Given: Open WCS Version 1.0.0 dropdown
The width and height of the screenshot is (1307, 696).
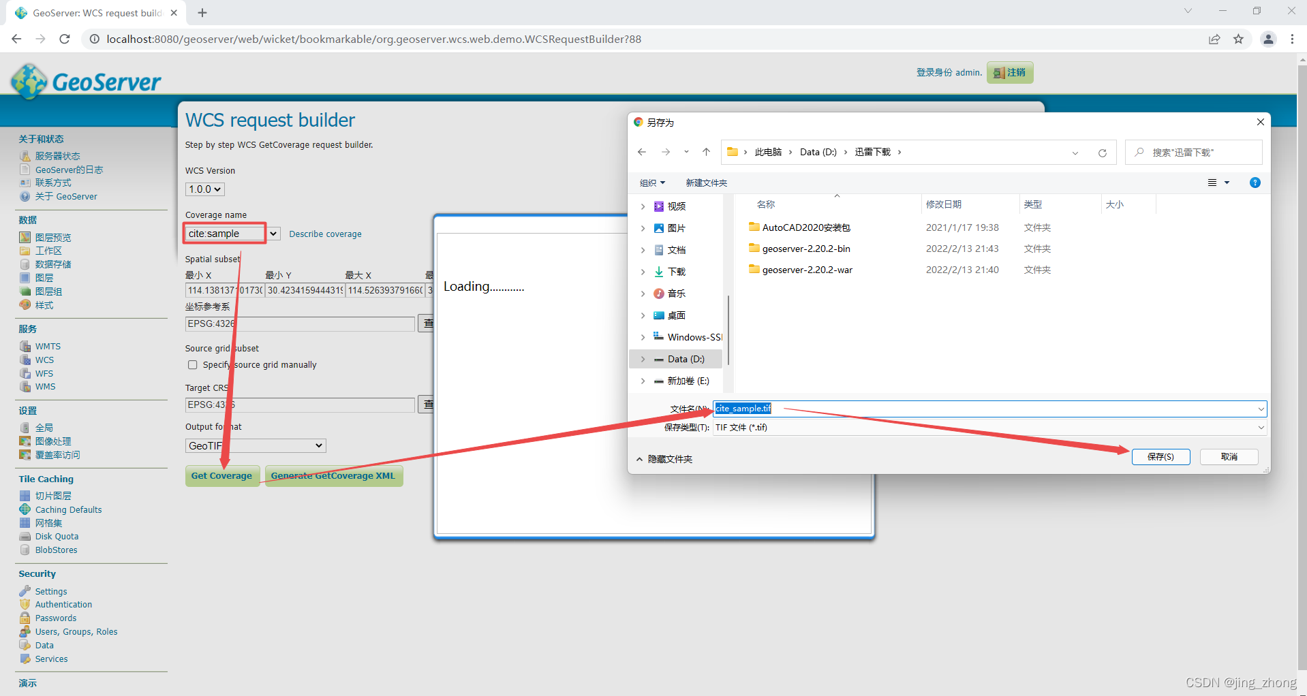Looking at the screenshot, I should (x=205, y=189).
